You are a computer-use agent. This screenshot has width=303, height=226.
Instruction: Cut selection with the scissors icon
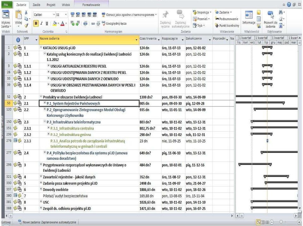tap(26, 13)
